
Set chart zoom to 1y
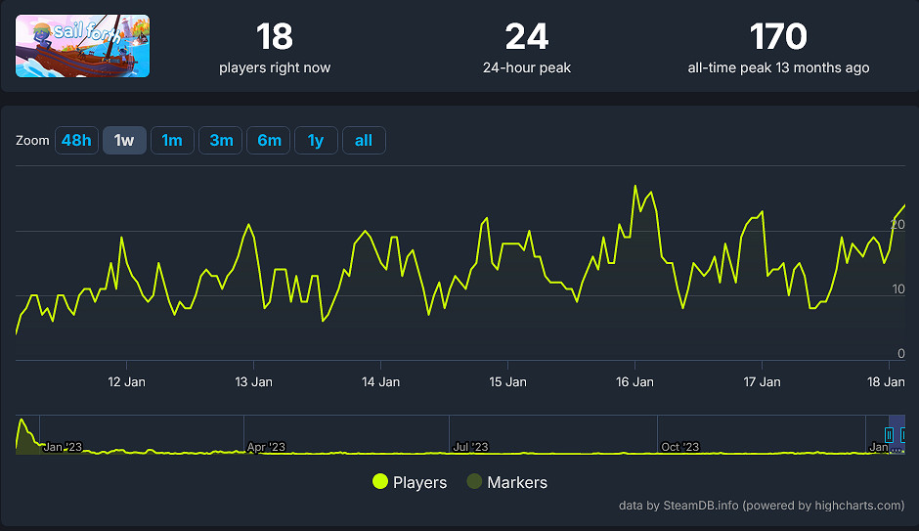[316, 140]
